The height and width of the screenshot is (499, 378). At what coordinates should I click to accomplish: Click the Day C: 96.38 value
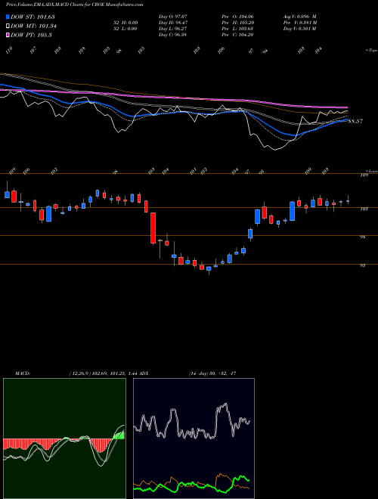172,35
